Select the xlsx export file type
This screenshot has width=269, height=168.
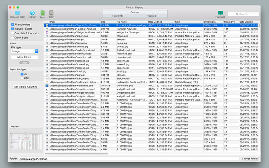click(22, 78)
